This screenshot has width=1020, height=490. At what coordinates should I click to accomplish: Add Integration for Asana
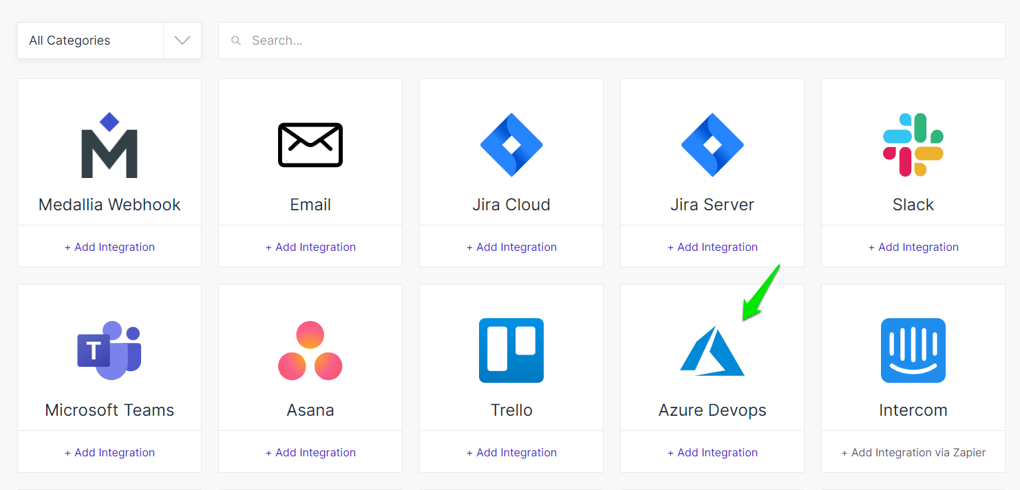click(x=310, y=452)
